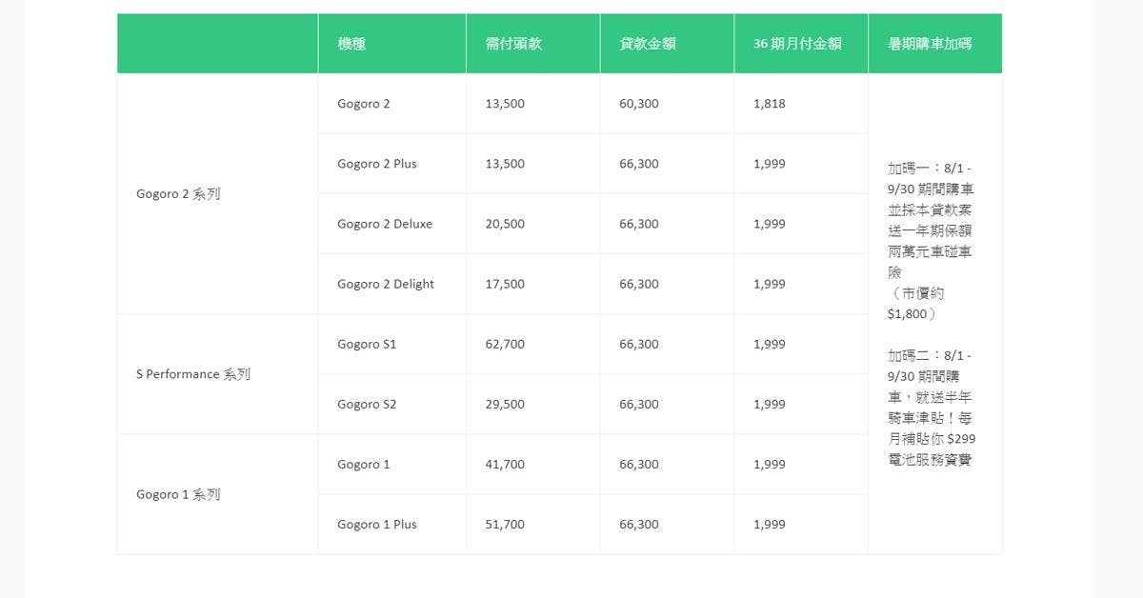This screenshot has height=598, width=1143.
Task: Click the Gogoro 2 Delight model name
Action: (386, 284)
